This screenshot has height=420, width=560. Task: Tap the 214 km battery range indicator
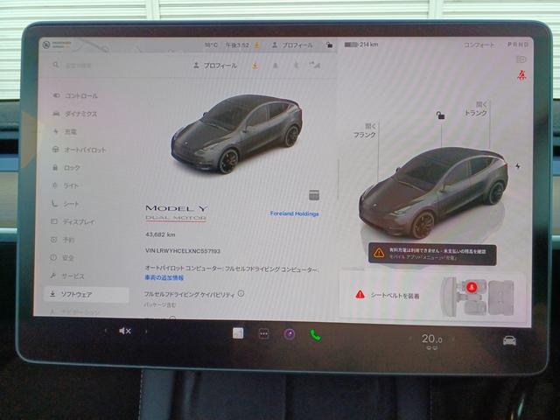361,45
